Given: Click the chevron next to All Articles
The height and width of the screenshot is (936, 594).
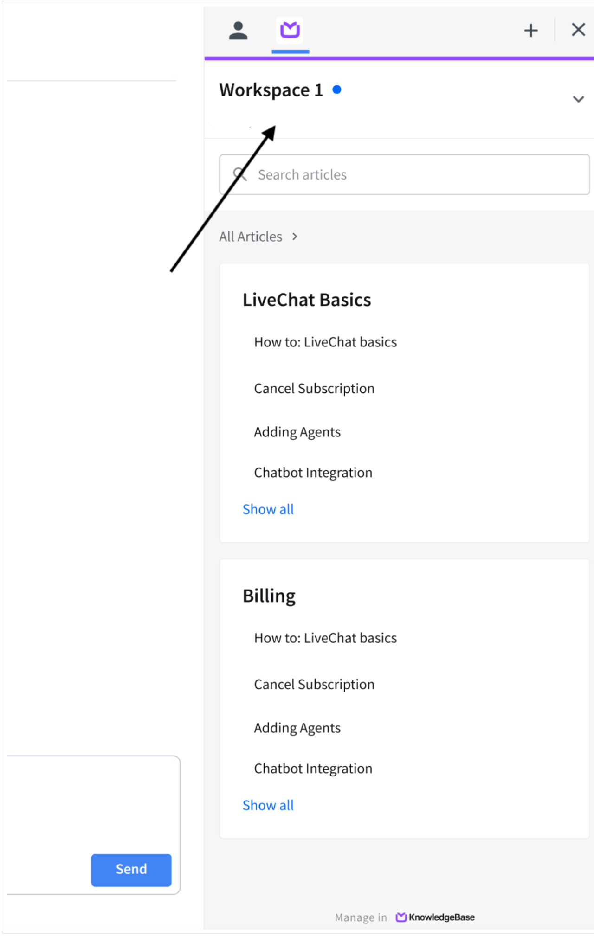Looking at the screenshot, I should point(295,237).
